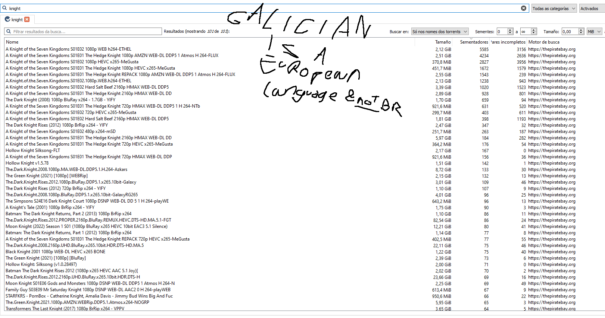This screenshot has width=605, height=318.
Task: Select 'Batman: The Dark Knight Returns, Part 2 (2013)'
Action: [69, 214]
